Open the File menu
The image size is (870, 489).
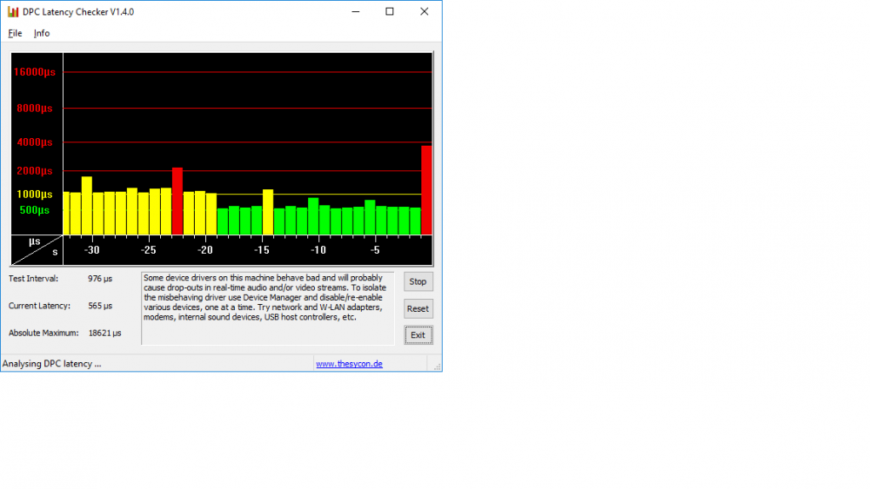15,33
